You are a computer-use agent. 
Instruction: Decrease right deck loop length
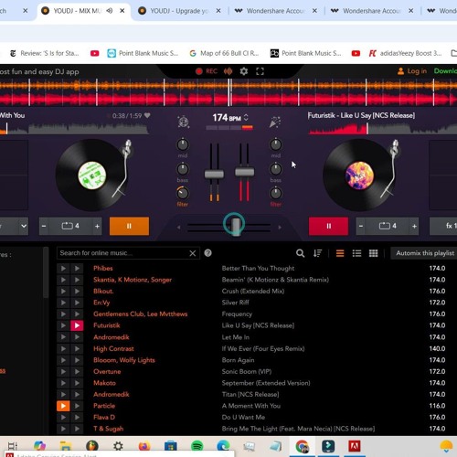pyautogui.click(x=361, y=226)
